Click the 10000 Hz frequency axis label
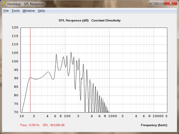Screen dimensions: 179x134 [159, 117]
